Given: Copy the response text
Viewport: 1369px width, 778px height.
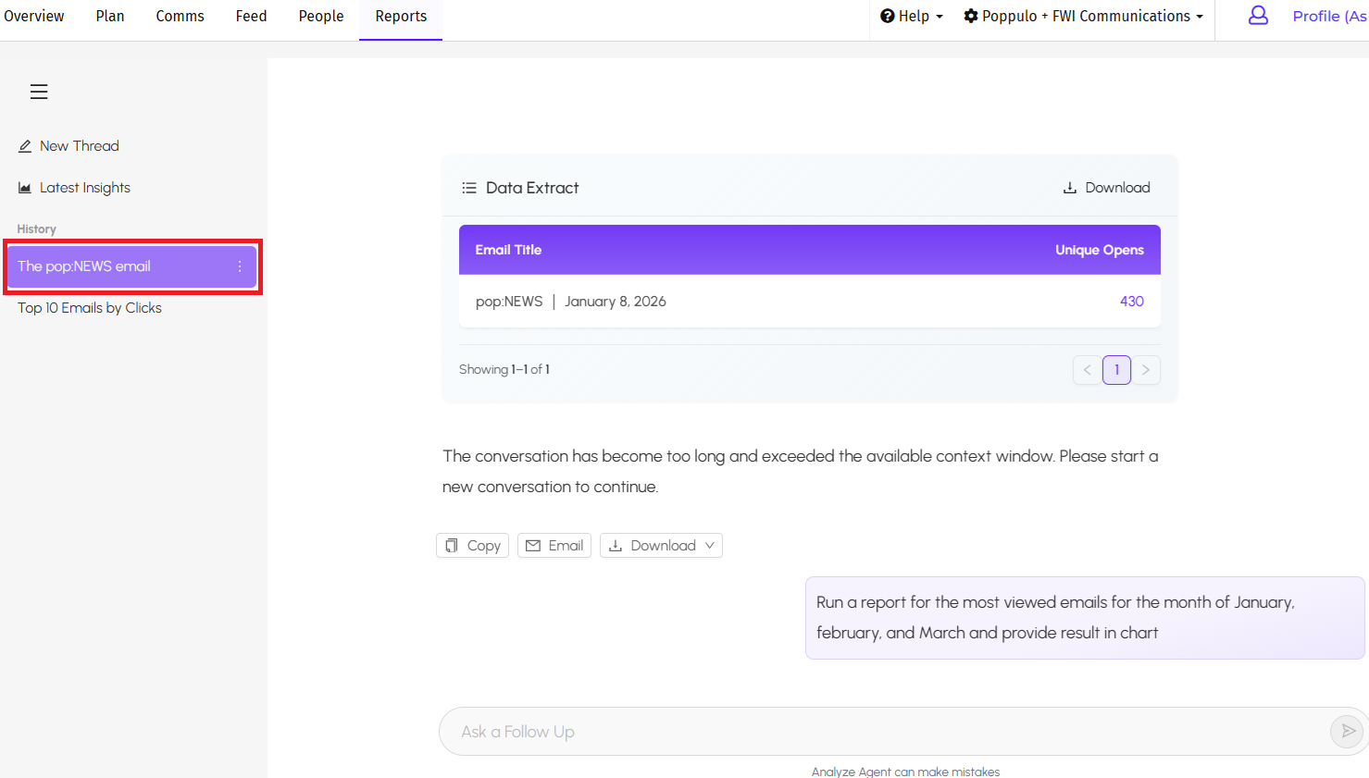Looking at the screenshot, I should point(472,546).
